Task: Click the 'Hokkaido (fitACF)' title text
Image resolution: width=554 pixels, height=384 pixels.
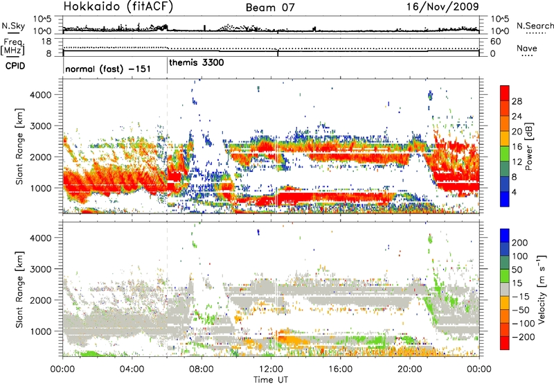Action: tap(118, 7)
